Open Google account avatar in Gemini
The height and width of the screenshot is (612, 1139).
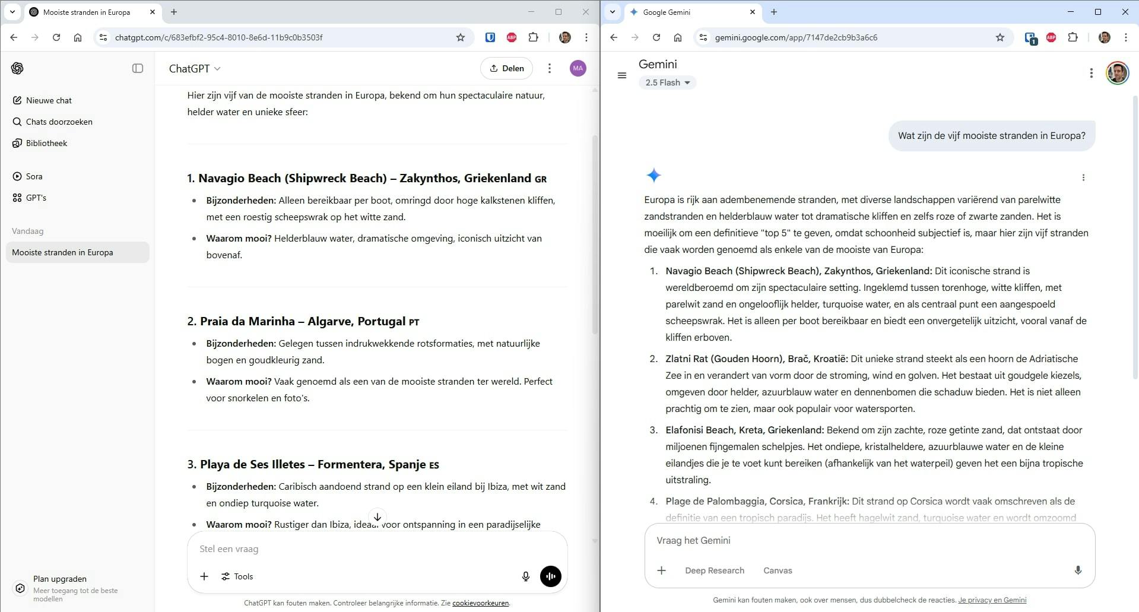click(x=1118, y=73)
